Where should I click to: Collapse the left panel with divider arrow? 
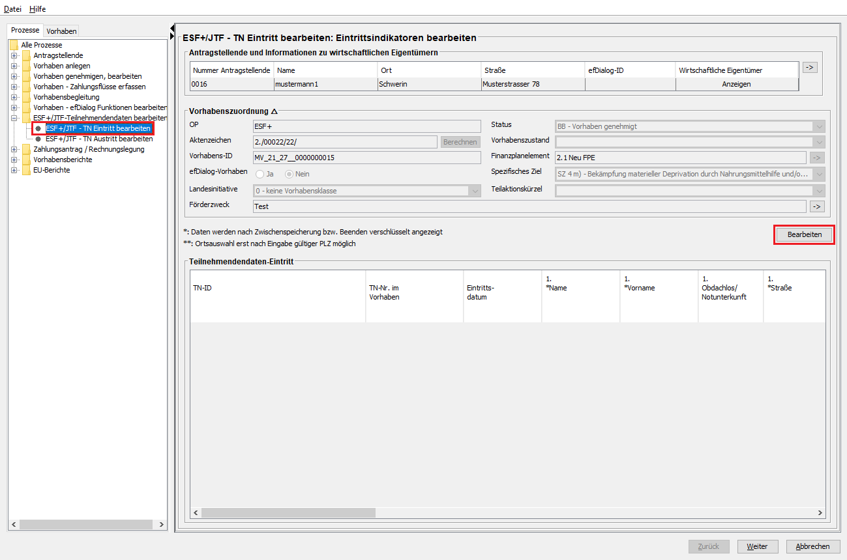point(173,28)
